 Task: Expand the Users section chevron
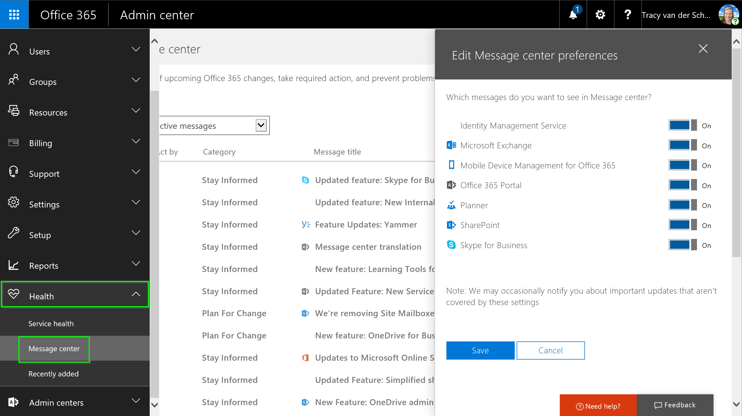coord(136,49)
